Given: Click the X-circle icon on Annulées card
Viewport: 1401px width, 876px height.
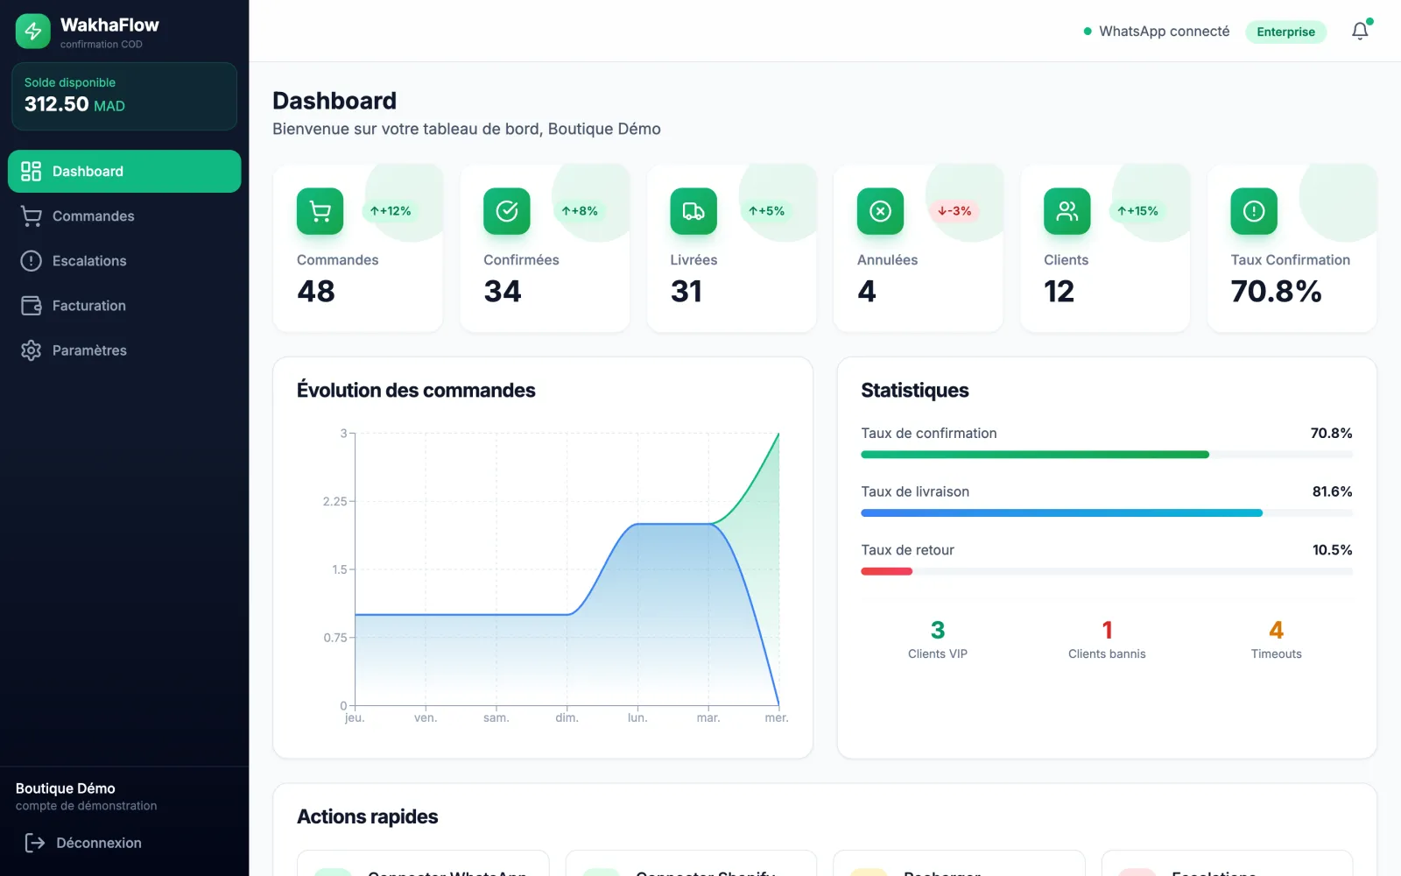Looking at the screenshot, I should click(881, 211).
